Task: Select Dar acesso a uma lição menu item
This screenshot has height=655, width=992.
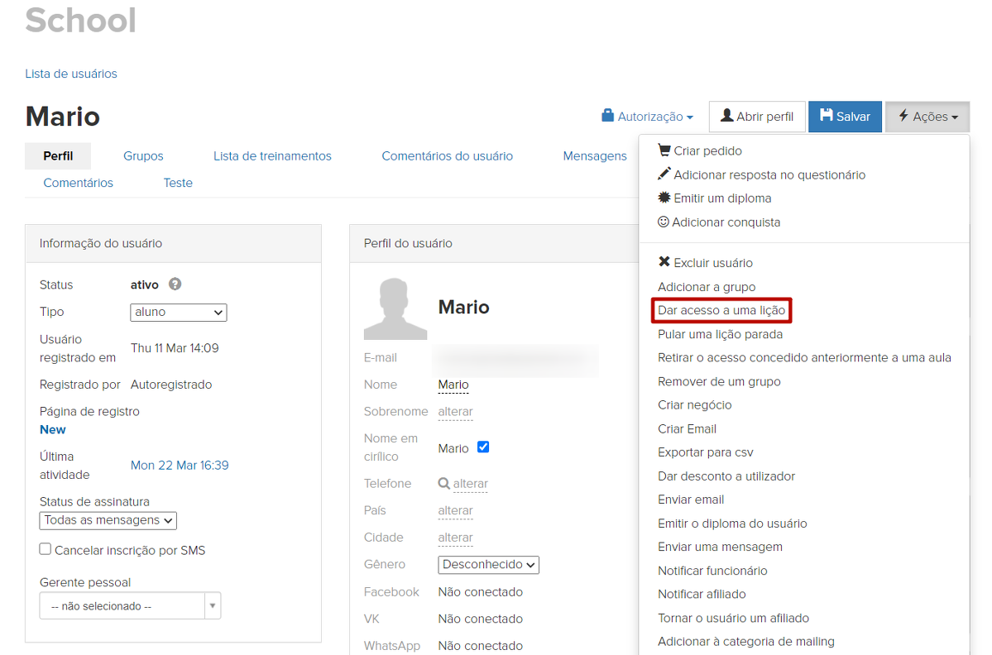Action: pos(721,310)
